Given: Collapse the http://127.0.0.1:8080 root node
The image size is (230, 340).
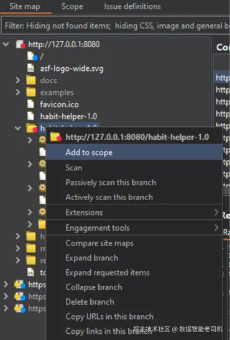Looking at the screenshot, I should pos(6,45).
